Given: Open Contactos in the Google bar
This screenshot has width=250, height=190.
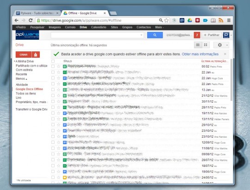Looking at the screenshot, I should click(x=144, y=27).
